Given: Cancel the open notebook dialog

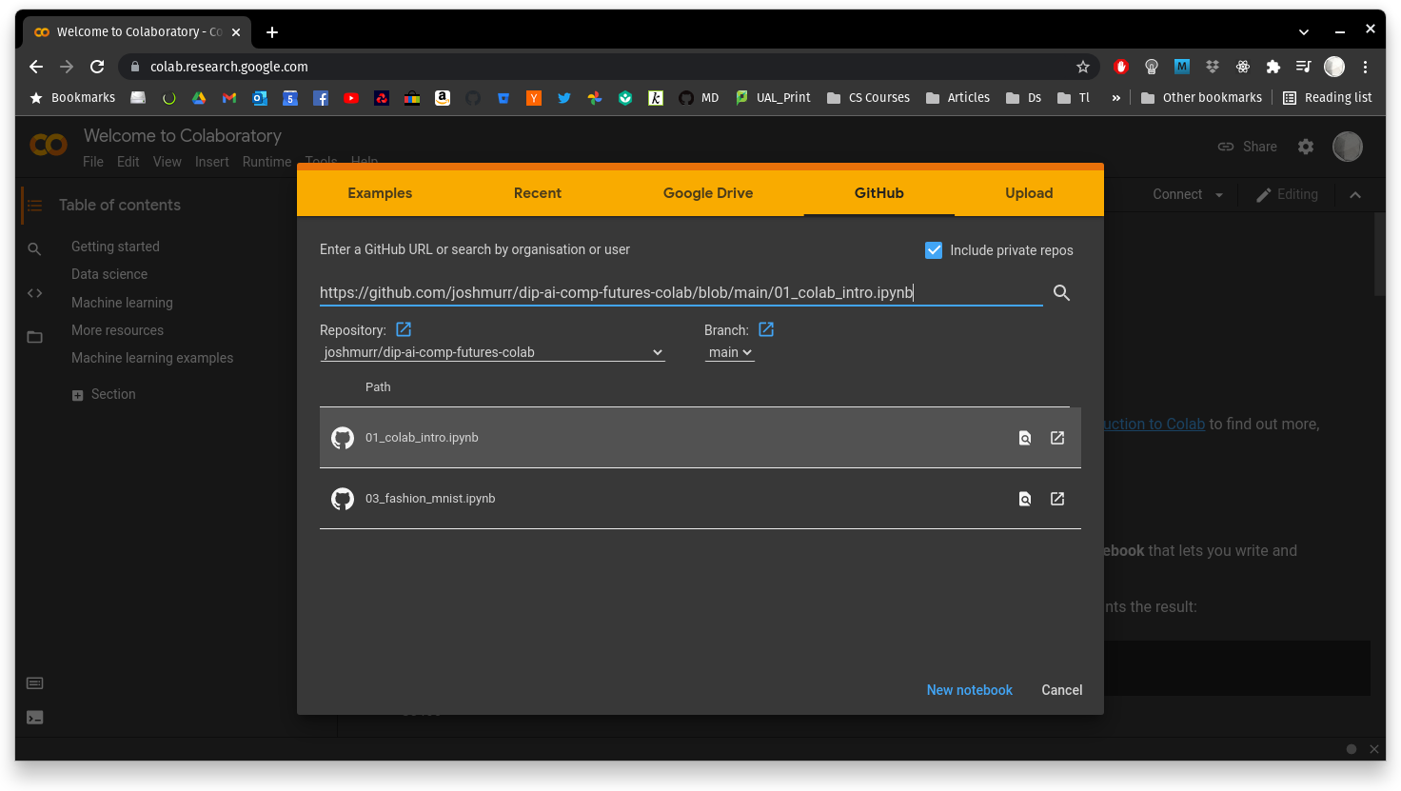Looking at the screenshot, I should [x=1062, y=690].
